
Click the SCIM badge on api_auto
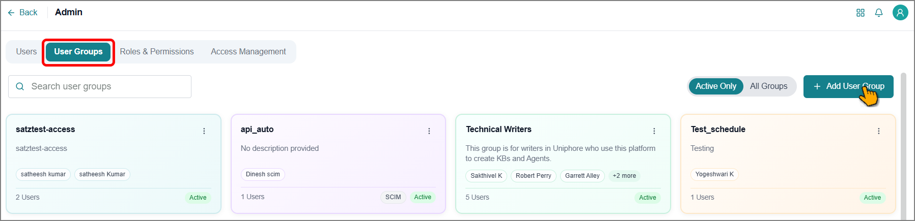tap(393, 197)
